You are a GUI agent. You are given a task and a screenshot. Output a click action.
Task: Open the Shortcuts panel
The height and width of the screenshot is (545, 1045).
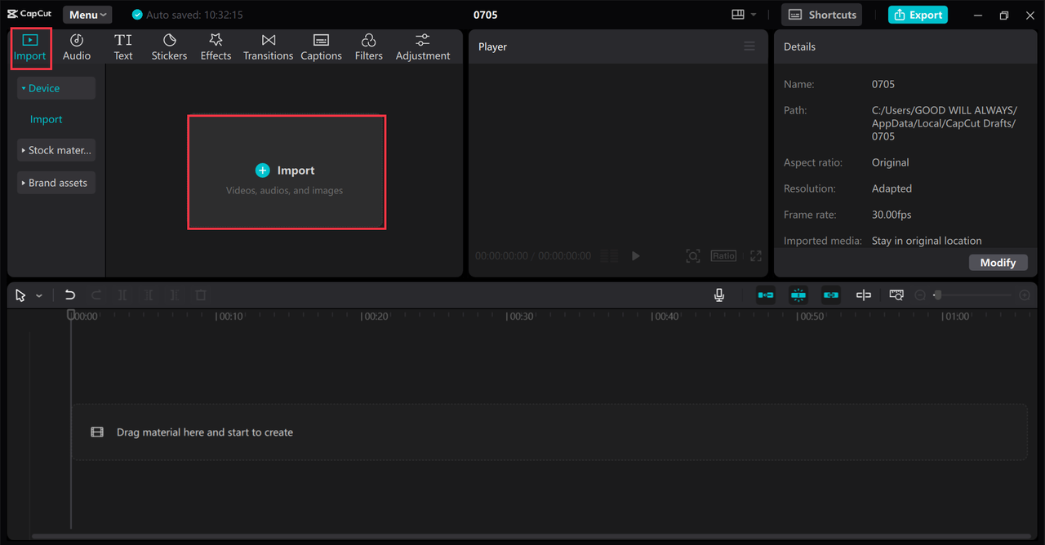pyautogui.click(x=821, y=15)
